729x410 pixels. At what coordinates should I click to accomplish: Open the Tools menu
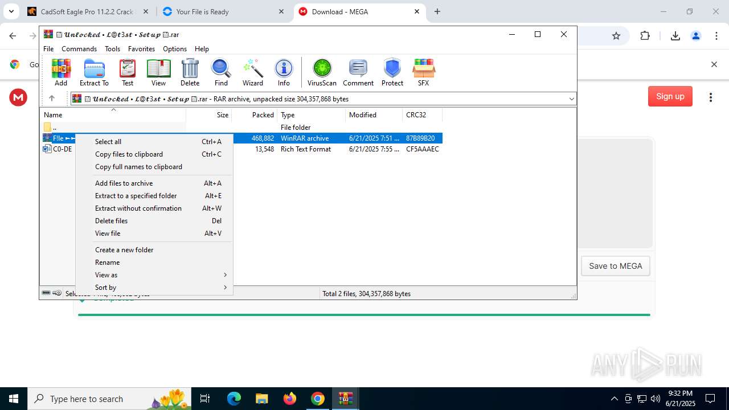(x=112, y=49)
